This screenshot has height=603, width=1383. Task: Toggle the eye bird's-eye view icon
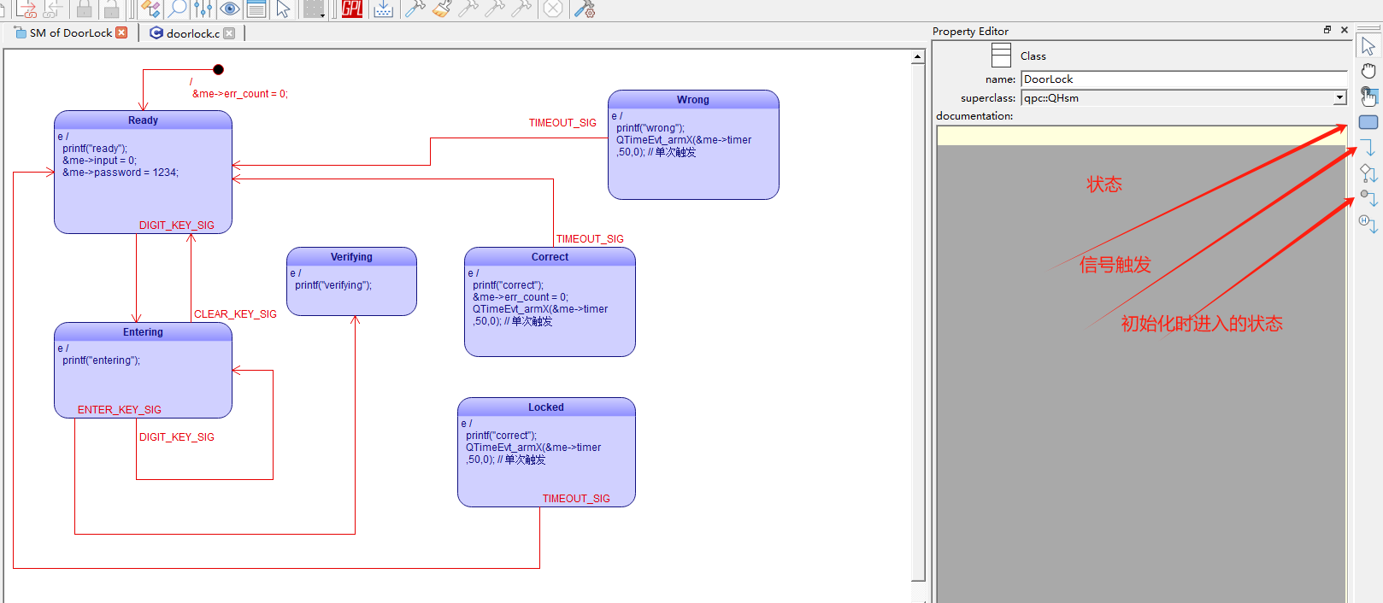[230, 9]
